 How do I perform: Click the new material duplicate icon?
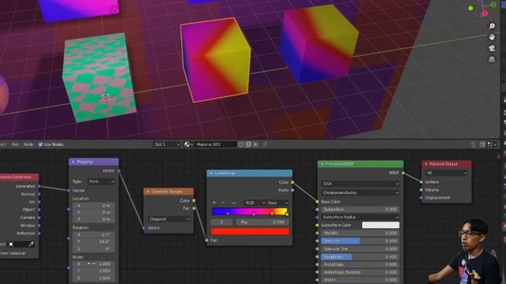point(248,144)
